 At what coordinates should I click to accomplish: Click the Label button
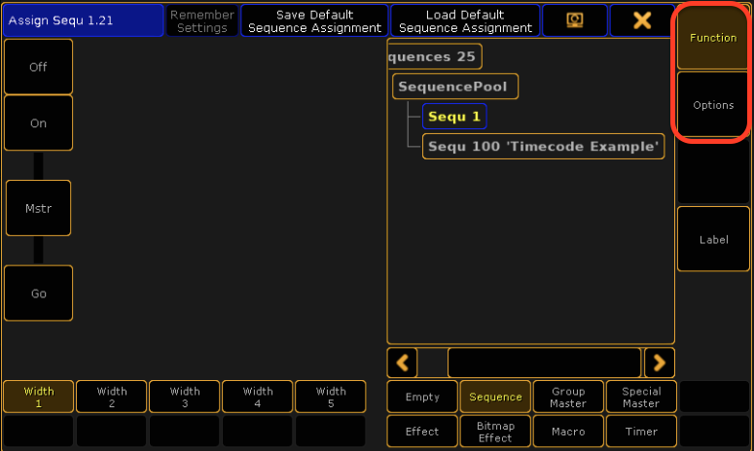(x=713, y=239)
